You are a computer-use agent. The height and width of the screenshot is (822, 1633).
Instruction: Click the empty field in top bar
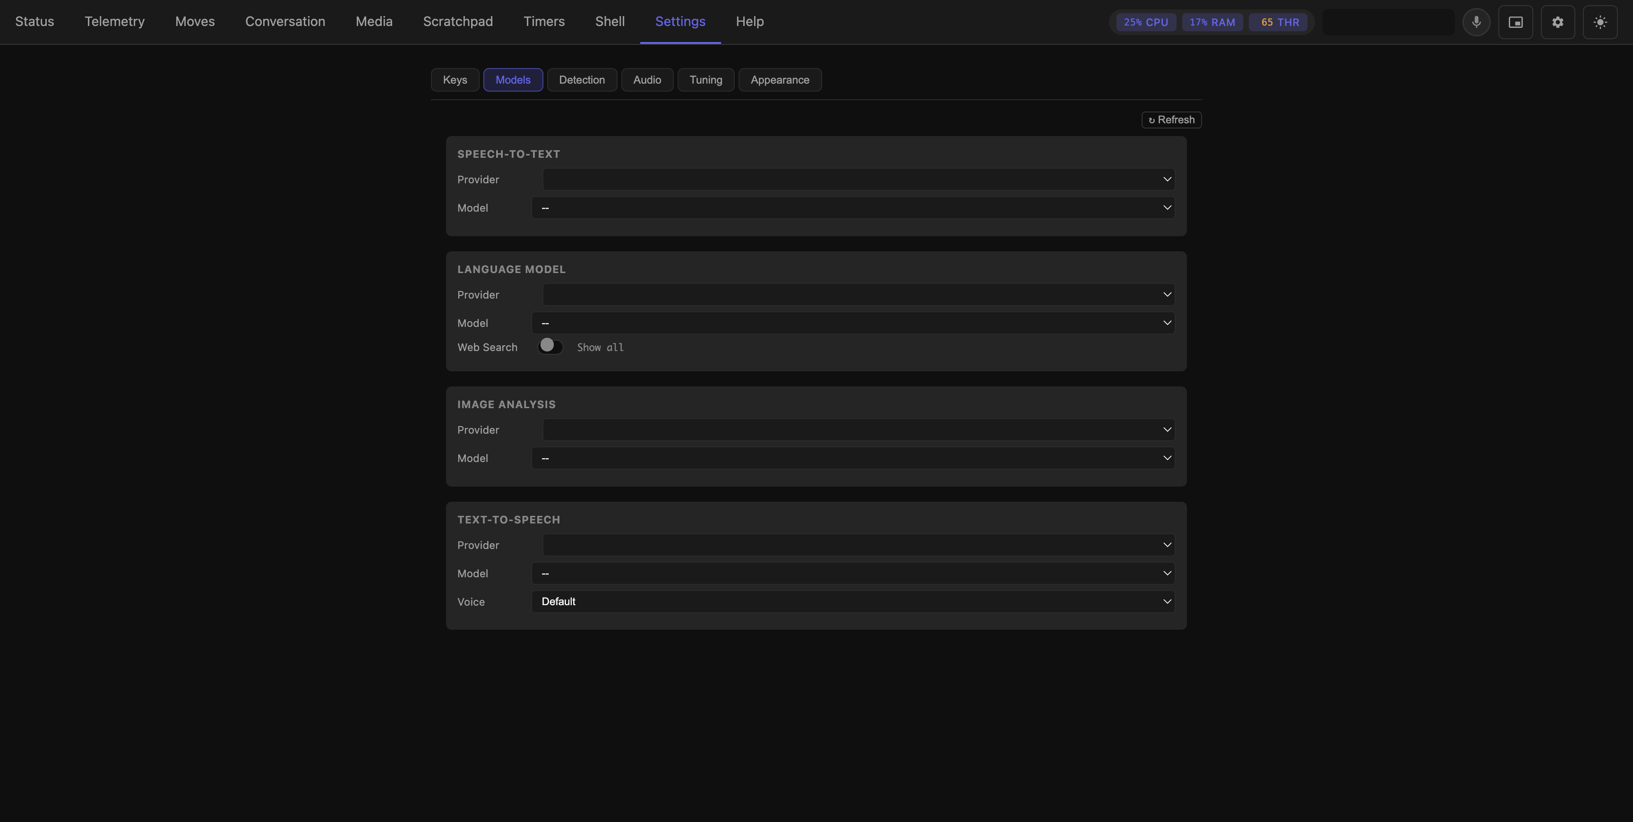(x=1388, y=22)
